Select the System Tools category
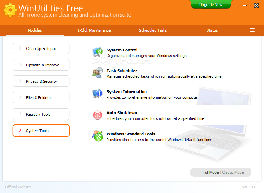Image resolution: width=264 pixels, height=193 pixels. [x=41, y=131]
